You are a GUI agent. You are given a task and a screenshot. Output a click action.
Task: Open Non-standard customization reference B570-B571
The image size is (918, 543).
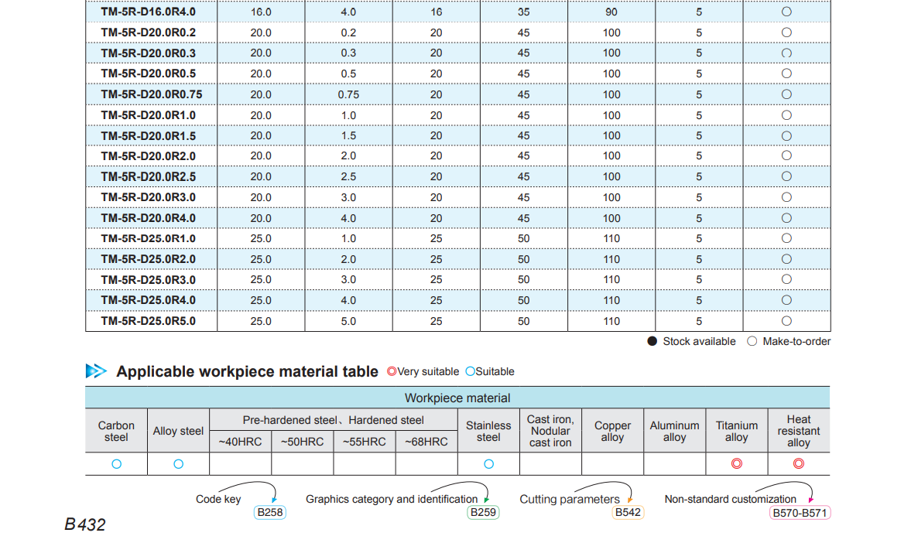[x=800, y=513]
